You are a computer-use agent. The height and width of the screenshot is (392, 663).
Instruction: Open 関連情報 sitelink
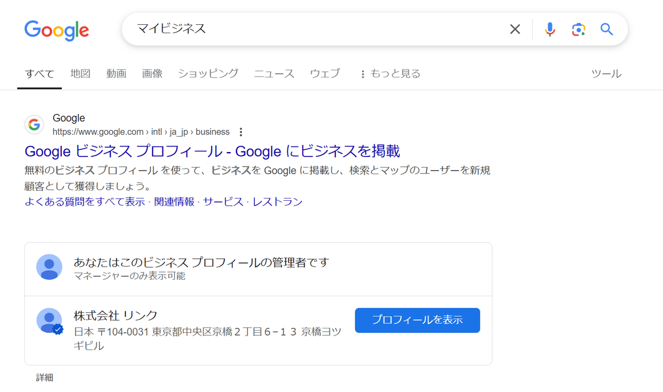[174, 202]
